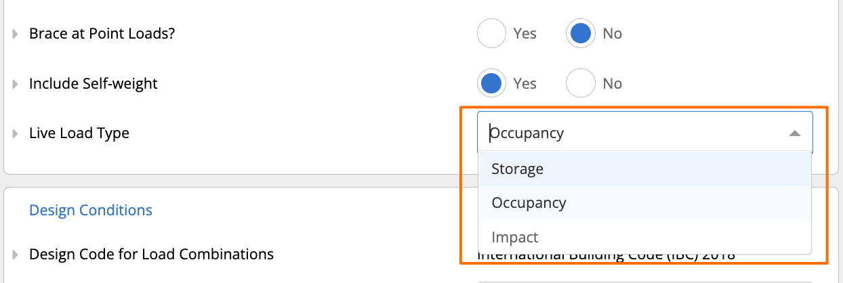Click the Brace at Point Loads? label
843x283 pixels.
pyautogui.click(x=102, y=34)
